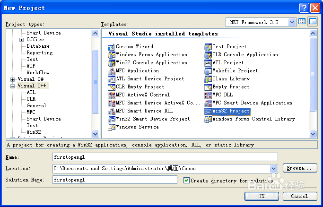Select Smart Device under Visual C++
Screen dimensions: 323x207
point(44,119)
